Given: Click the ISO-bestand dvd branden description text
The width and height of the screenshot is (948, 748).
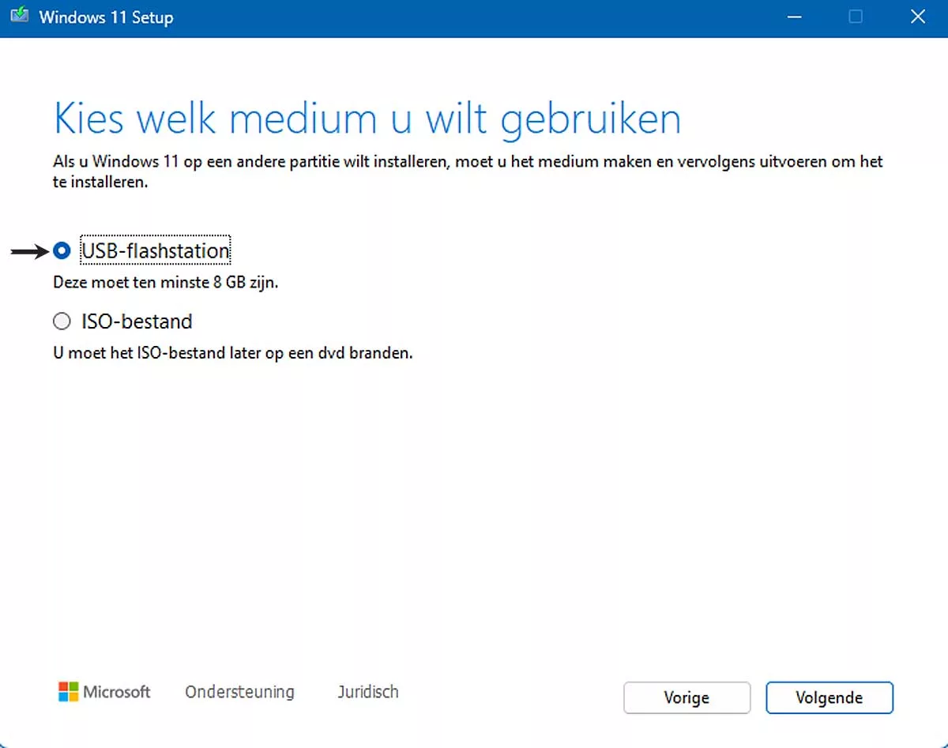Looking at the screenshot, I should click(x=233, y=352).
